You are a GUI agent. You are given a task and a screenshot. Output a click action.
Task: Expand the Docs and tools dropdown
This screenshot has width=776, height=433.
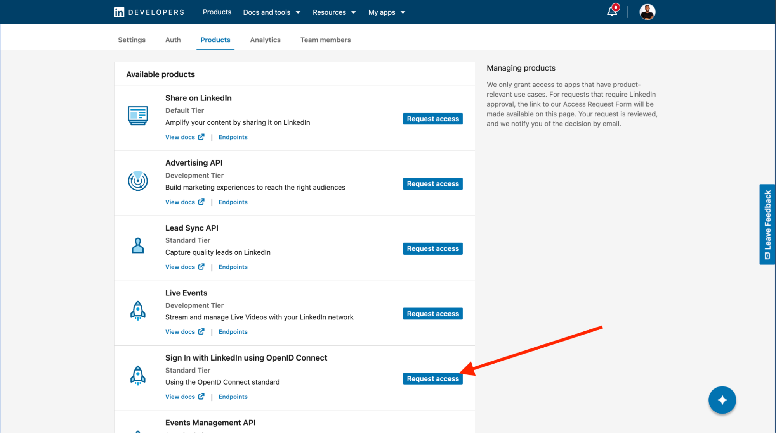[272, 12]
